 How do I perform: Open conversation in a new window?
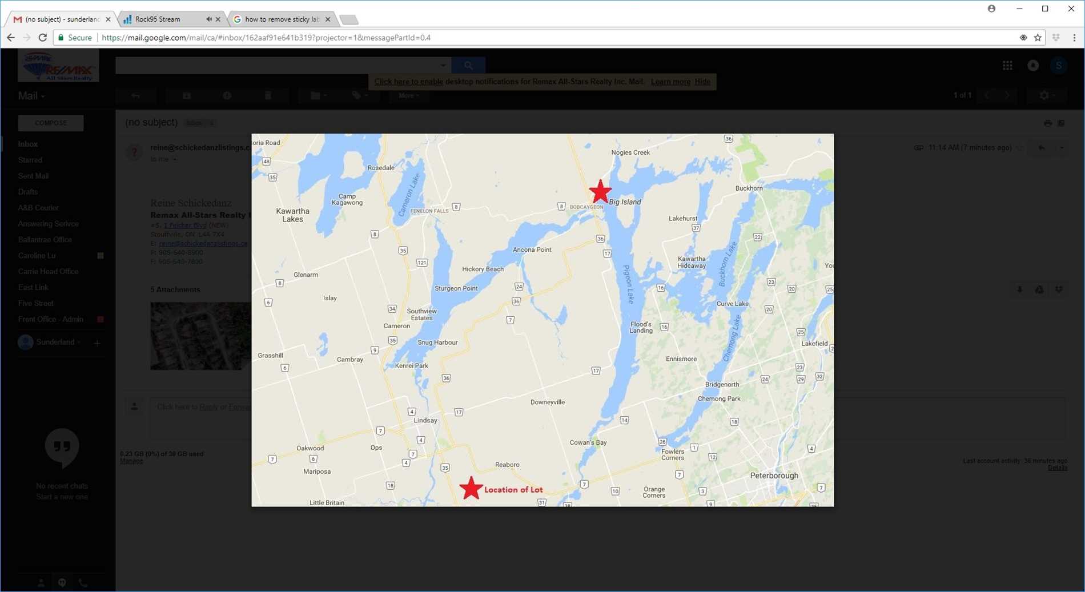pyautogui.click(x=1061, y=123)
